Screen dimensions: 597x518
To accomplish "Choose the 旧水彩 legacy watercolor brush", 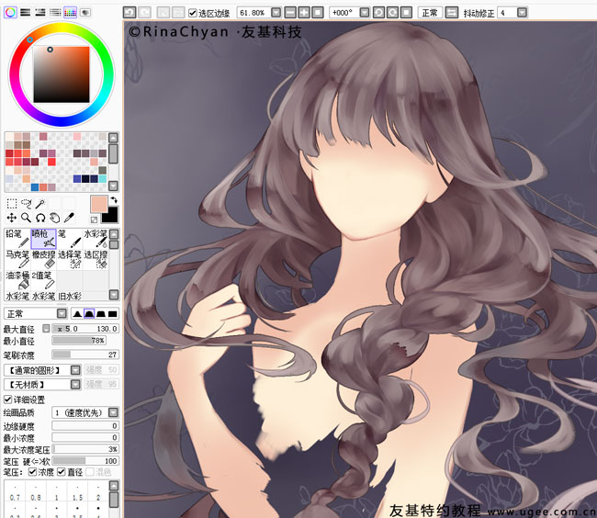I will point(69,296).
